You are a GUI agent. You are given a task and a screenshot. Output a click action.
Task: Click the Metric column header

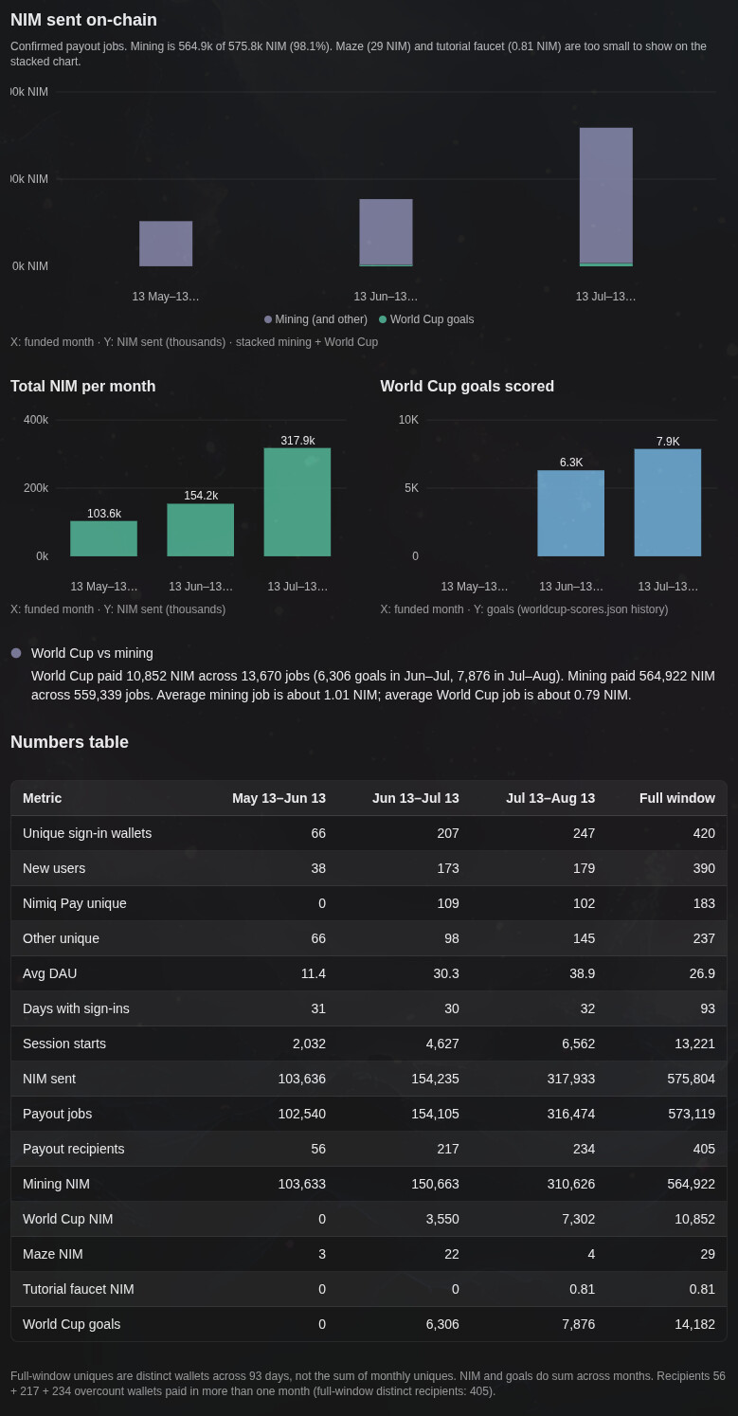(43, 798)
